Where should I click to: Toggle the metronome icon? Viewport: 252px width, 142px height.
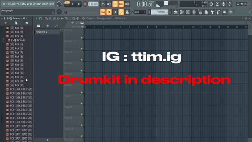click(103, 4)
